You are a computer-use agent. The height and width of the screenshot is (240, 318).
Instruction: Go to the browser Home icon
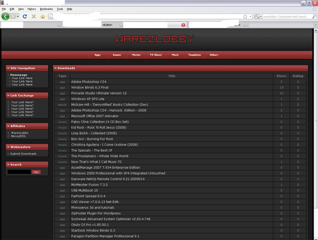[43, 16]
